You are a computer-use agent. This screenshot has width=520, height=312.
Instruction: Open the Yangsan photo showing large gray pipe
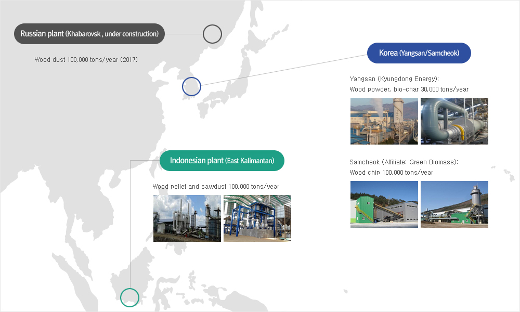coord(454,121)
